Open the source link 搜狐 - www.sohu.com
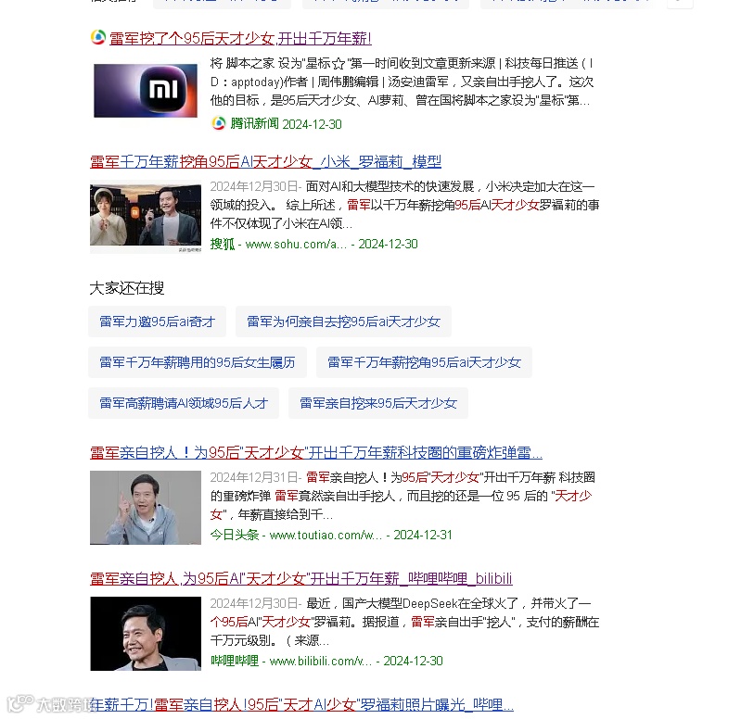 [x=278, y=244]
